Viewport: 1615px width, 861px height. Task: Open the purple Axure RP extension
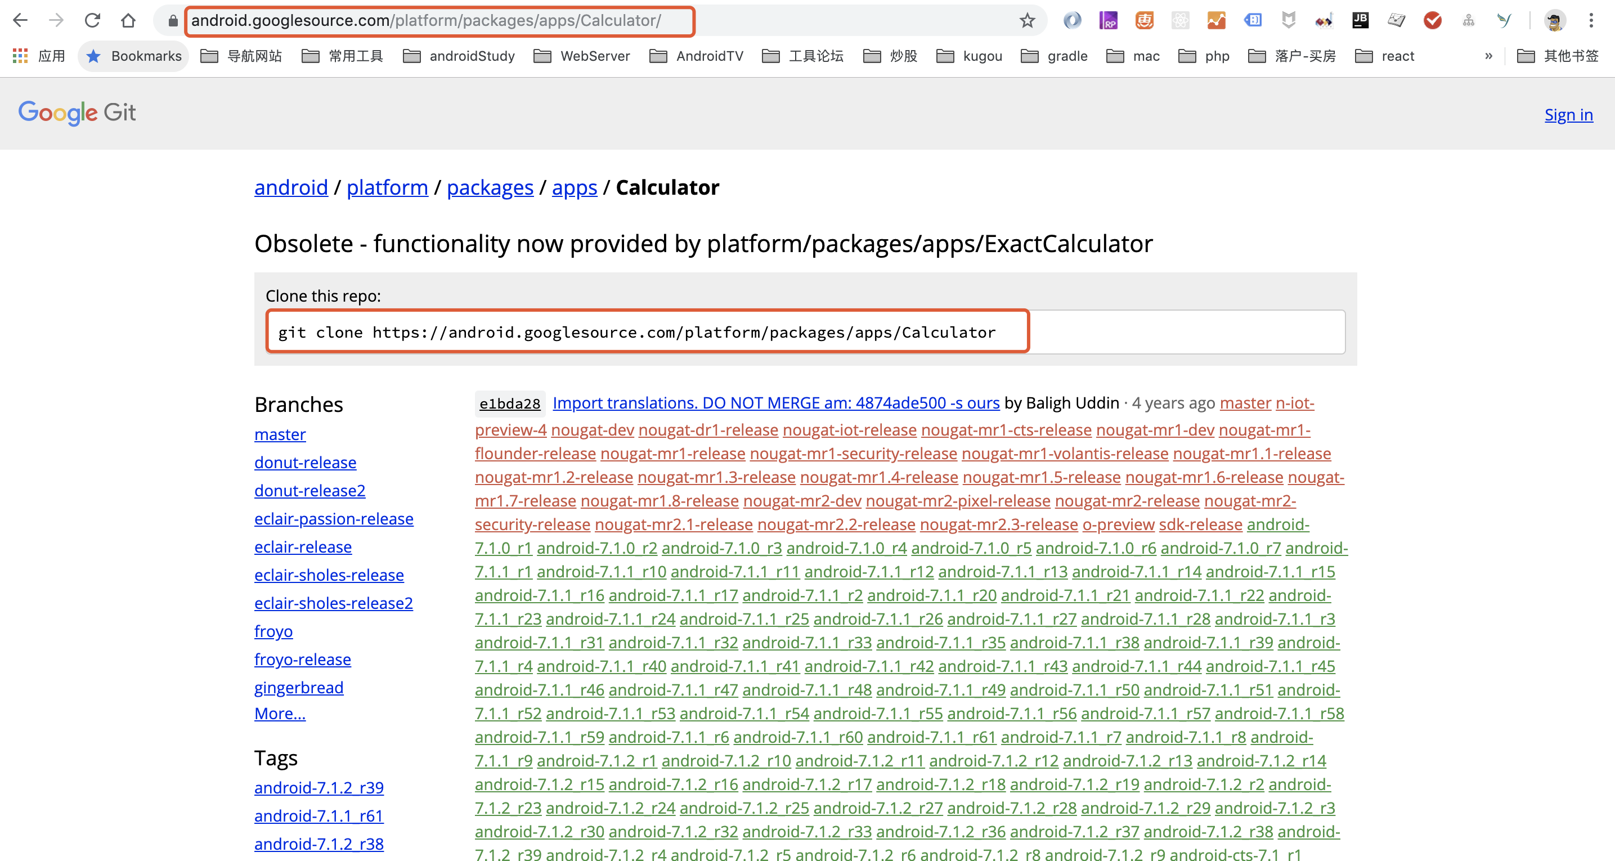click(x=1109, y=21)
